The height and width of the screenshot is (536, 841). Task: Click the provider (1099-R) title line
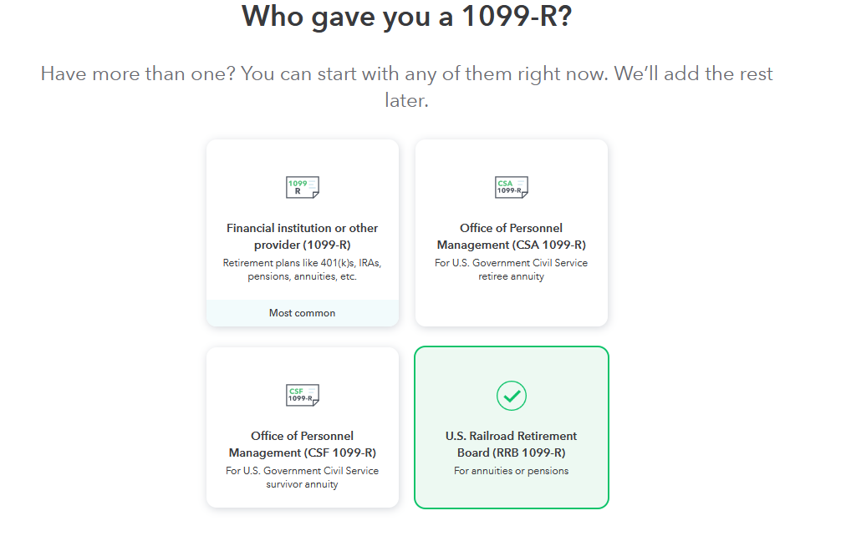point(303,245)
